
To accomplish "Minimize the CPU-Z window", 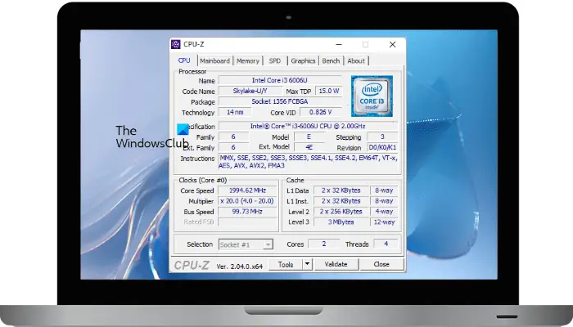I will [339, 44].
